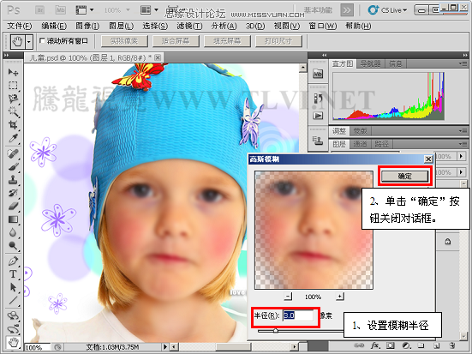
Task: Toggle the lock icon in Layers panel
Action: tap(448, 242)
